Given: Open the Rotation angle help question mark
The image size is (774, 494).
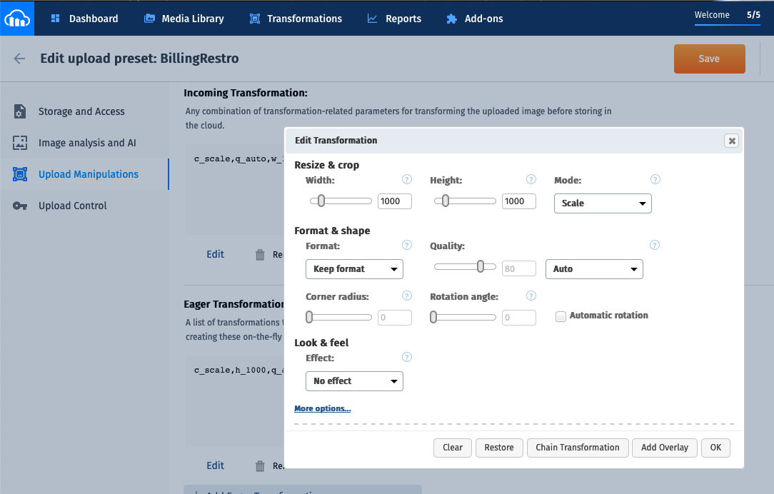Looking at the screenshot, I should [x=531, y=296].
